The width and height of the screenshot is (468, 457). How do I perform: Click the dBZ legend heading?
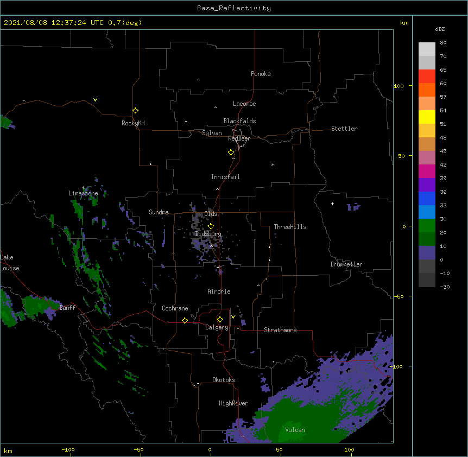[x=440, y=29]
